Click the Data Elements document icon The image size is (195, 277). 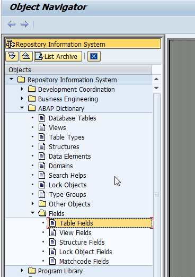42,156
